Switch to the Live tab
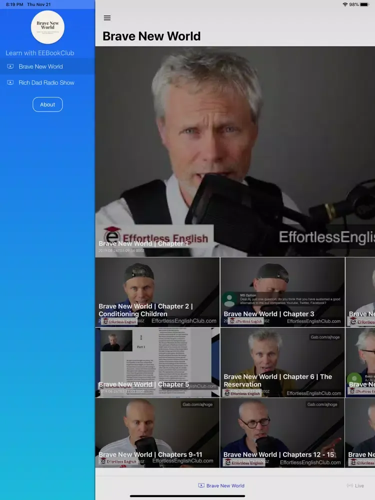 click(355, 485)
